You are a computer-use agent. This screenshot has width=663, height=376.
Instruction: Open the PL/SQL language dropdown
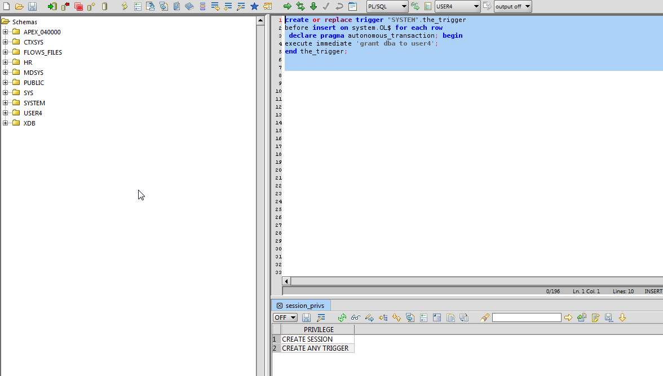[x=387, y=6]
